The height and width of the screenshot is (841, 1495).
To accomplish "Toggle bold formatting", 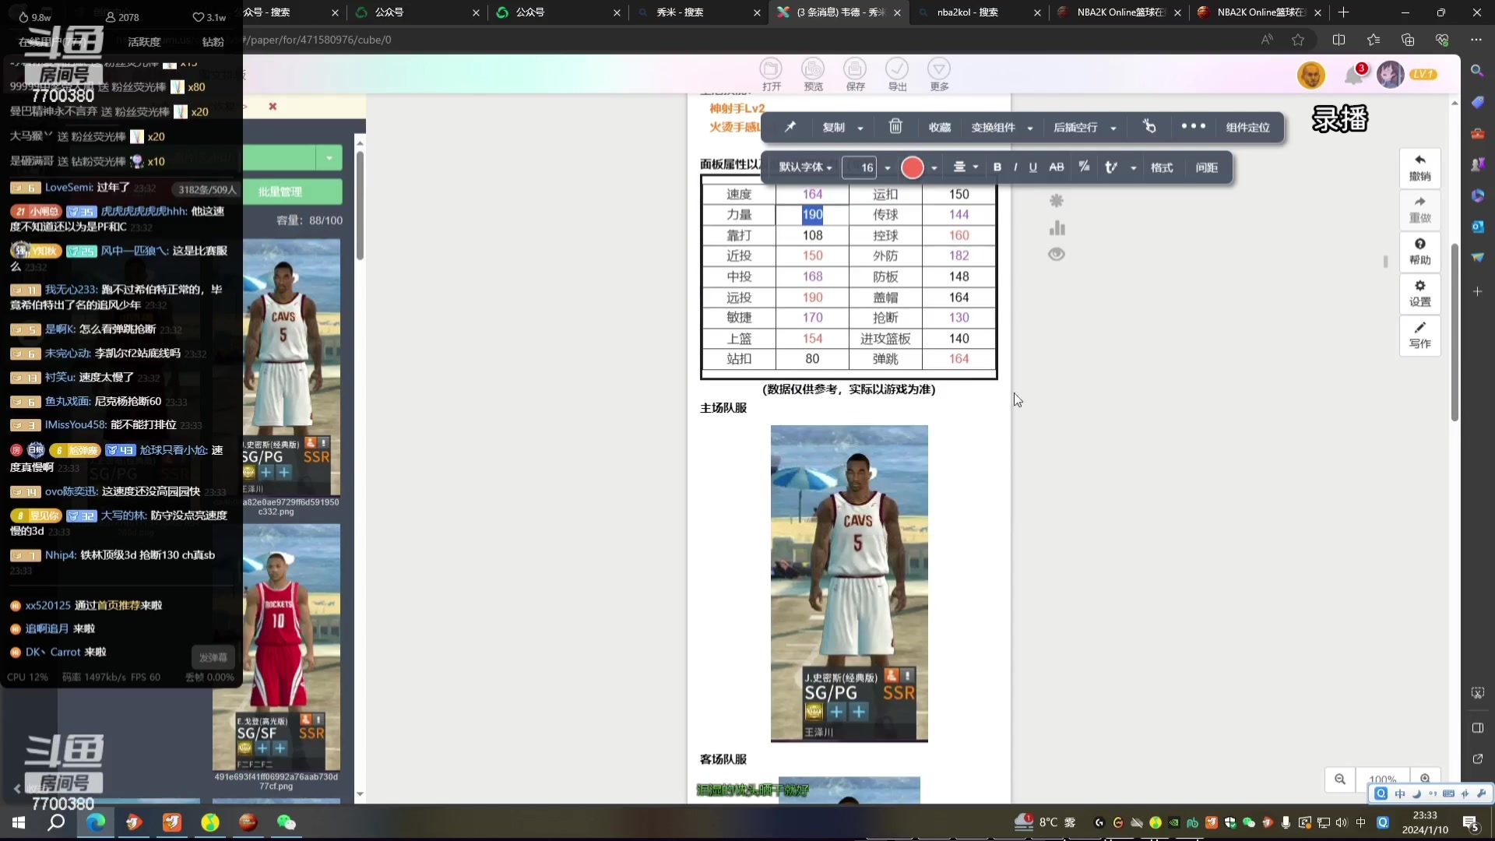I will 997,167.
